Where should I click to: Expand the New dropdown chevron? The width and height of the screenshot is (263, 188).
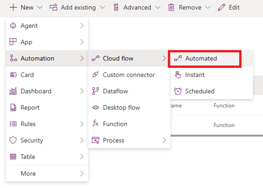click(x=40, y=7)
